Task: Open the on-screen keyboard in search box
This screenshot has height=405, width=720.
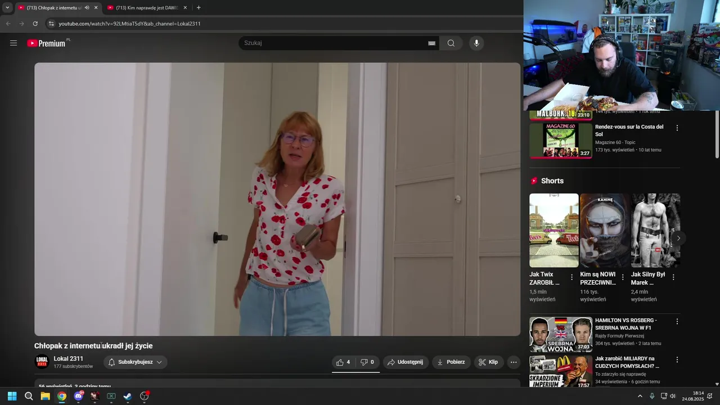Action: (x=431, y=43)
